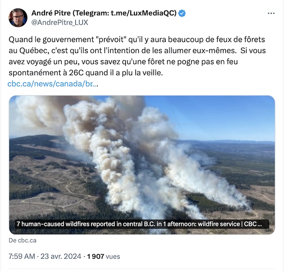The height and width of the screenshot is (271, 284).
Task: Click the line 'spontanément à 26C quand'
Action: click(x=86, y=73)
